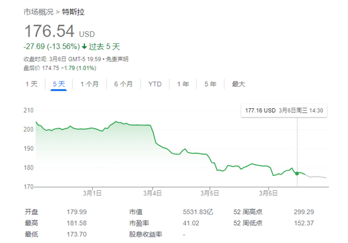
Task: Click the 收盘时间 3月6日 timestamp text
Action: 63,60
